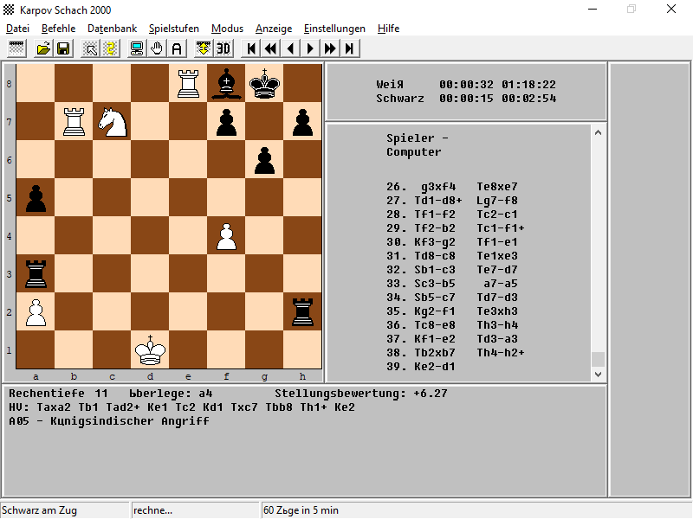The height and width of the screenshot is (519, 693).
Task: Step forward one move
Action: click(x=310, y=48)
